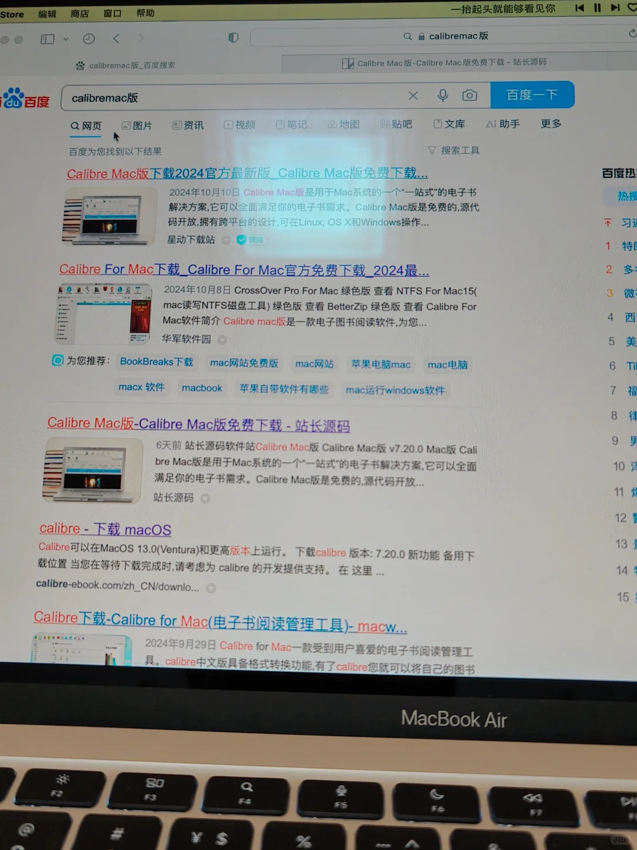Go forward to next page
Viewport: 637px width, 850px height.
(x=141, y=38)
